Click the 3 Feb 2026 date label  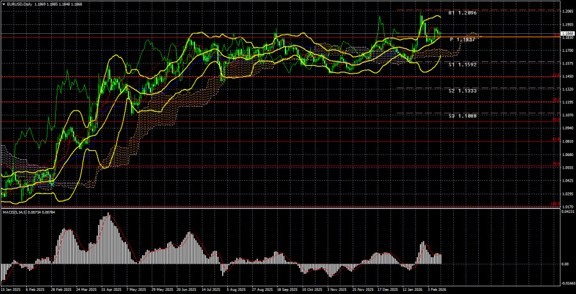[438, 289]
